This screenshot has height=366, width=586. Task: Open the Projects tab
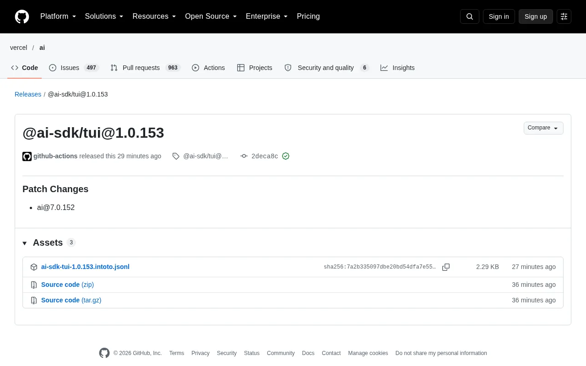[x=255, y=68]
